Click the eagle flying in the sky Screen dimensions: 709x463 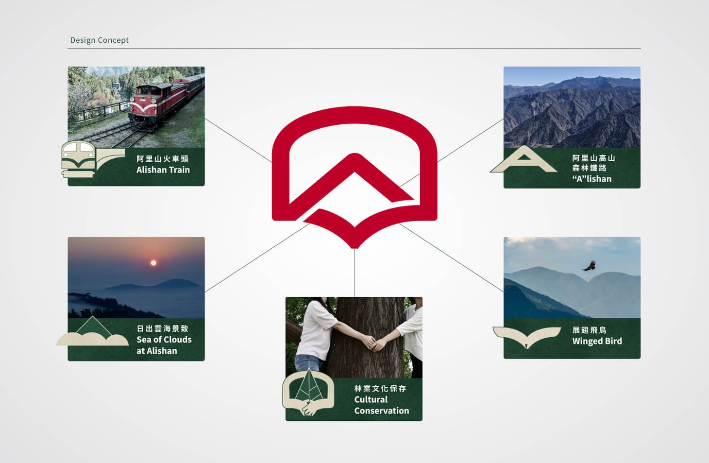point(589,266)
